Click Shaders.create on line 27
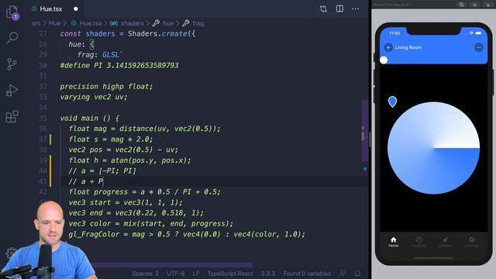The width and height of the screenshot is (496, 279). point(158,33)
